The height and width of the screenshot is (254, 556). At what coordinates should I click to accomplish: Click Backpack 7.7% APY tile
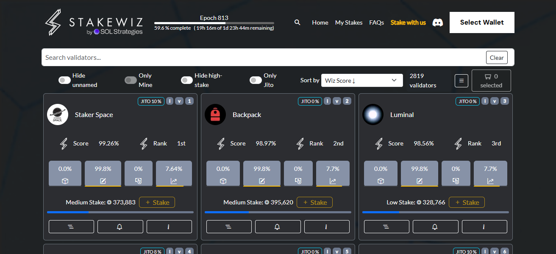coord(333,173)
